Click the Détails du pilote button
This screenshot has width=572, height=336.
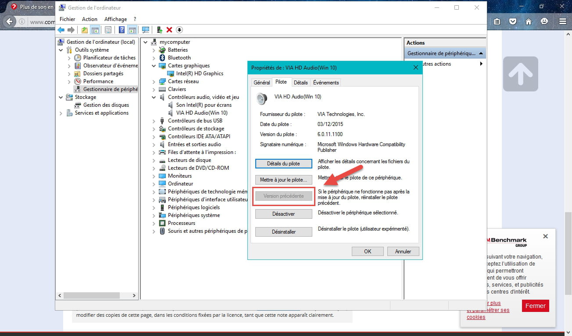coord(284,163)
